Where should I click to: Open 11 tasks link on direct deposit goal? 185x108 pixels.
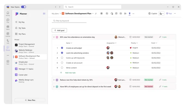165,86
